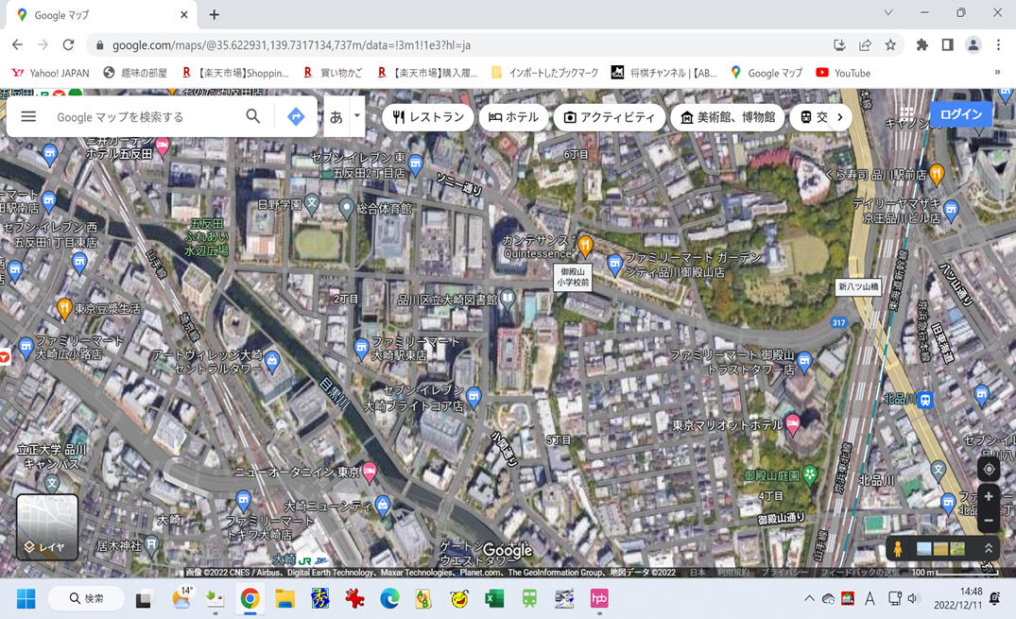1016x619 pixels.
Task: Open Chrome profile avatar
Action: click(x=973, y=44)
